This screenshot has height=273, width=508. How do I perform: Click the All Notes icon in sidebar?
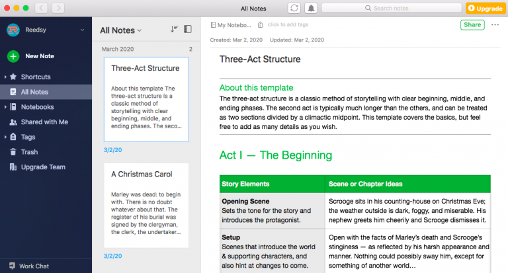[x=13, y=92]
